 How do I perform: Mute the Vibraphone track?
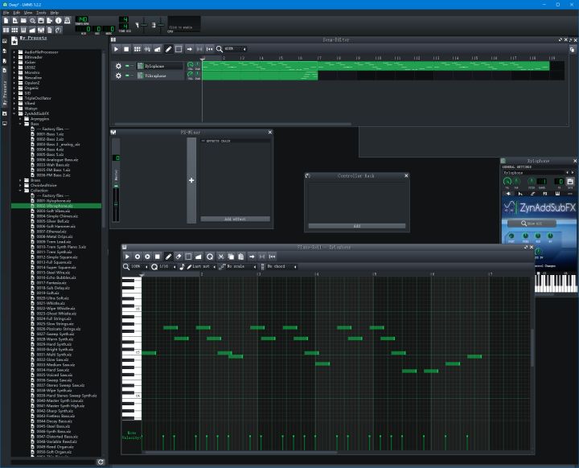click(127, 76)
